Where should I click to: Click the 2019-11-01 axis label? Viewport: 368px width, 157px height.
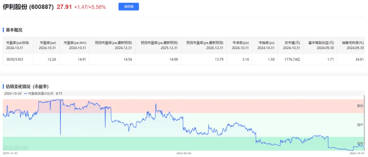pyautogui.click(x=10, y=153)
